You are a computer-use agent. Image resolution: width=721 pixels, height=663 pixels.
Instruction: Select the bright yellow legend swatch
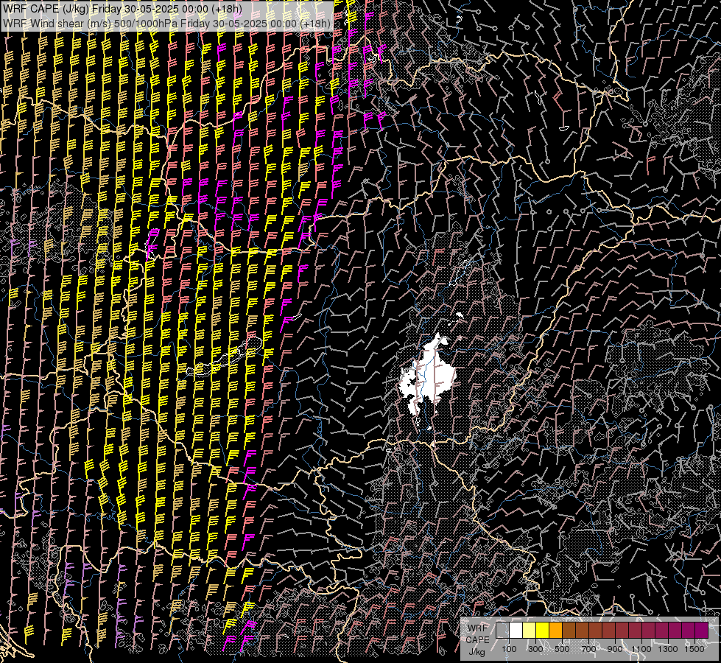tap(543, 631)
